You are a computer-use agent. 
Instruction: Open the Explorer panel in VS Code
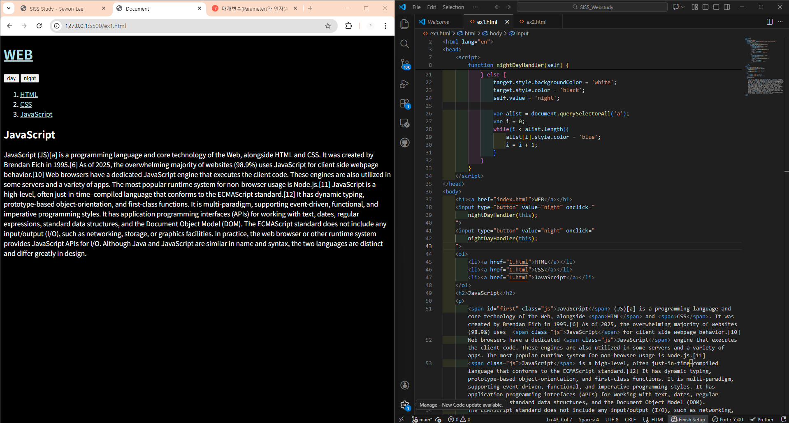tap(405, 24)
